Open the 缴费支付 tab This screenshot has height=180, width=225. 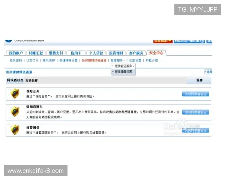[56, 53]
